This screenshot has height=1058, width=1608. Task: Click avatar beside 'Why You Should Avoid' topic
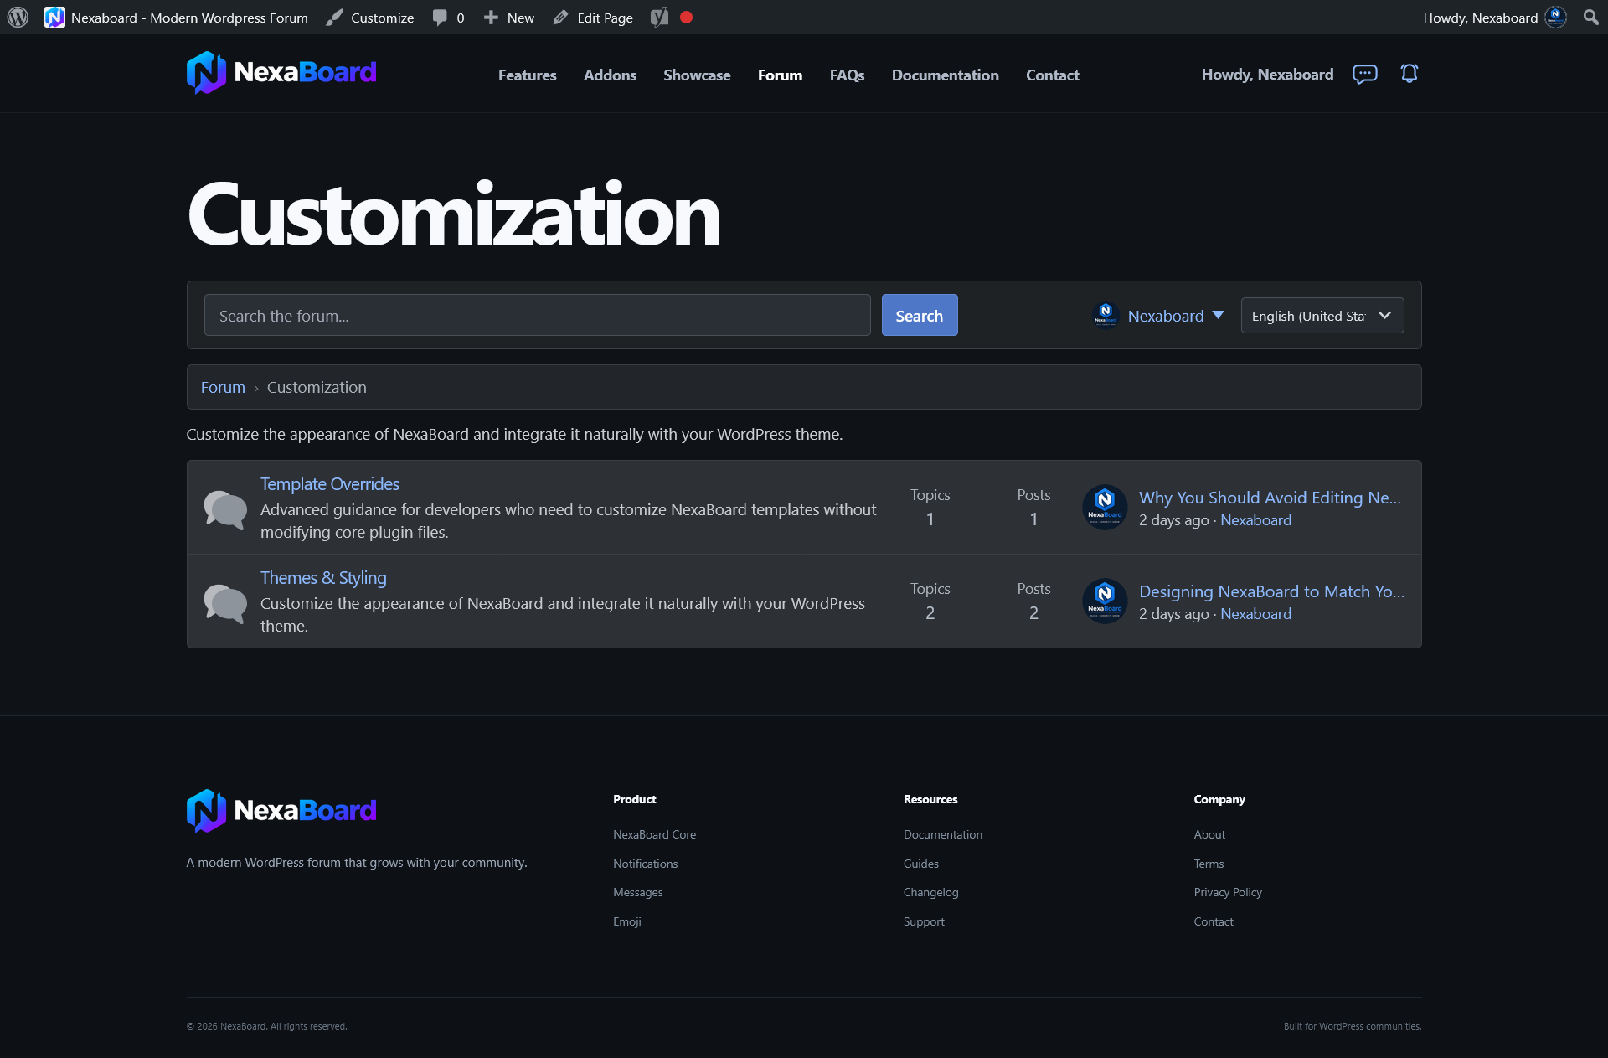[x=1105, y=507]
